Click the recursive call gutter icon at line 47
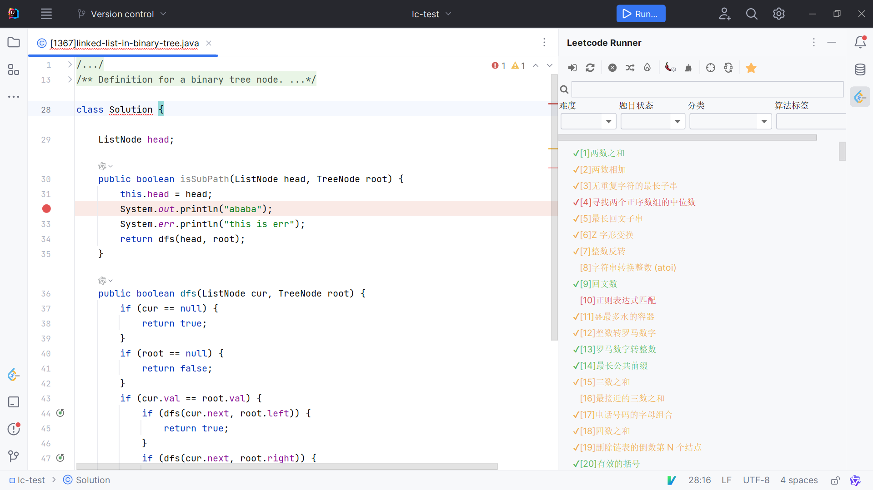The width and height of the screenshot is (873, 490). pos(60,458)
